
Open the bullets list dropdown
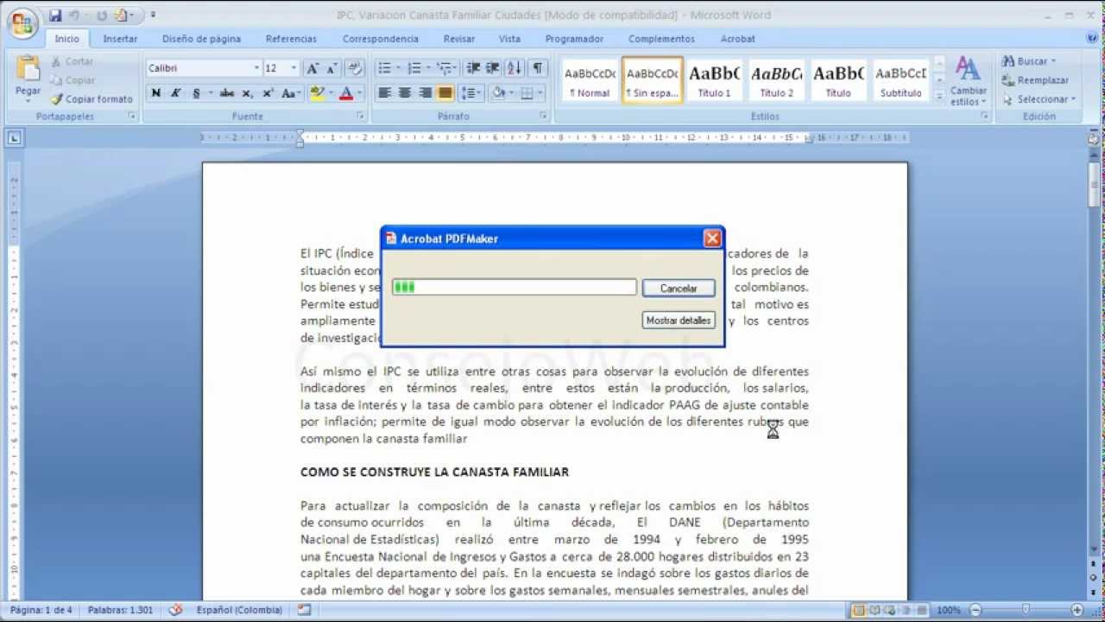click(x=397, y=68)
